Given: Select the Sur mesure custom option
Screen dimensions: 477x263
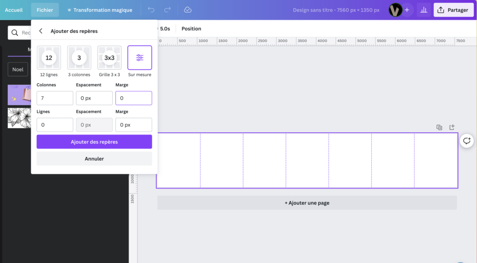Looking at the screenshot, I should 140,58.
